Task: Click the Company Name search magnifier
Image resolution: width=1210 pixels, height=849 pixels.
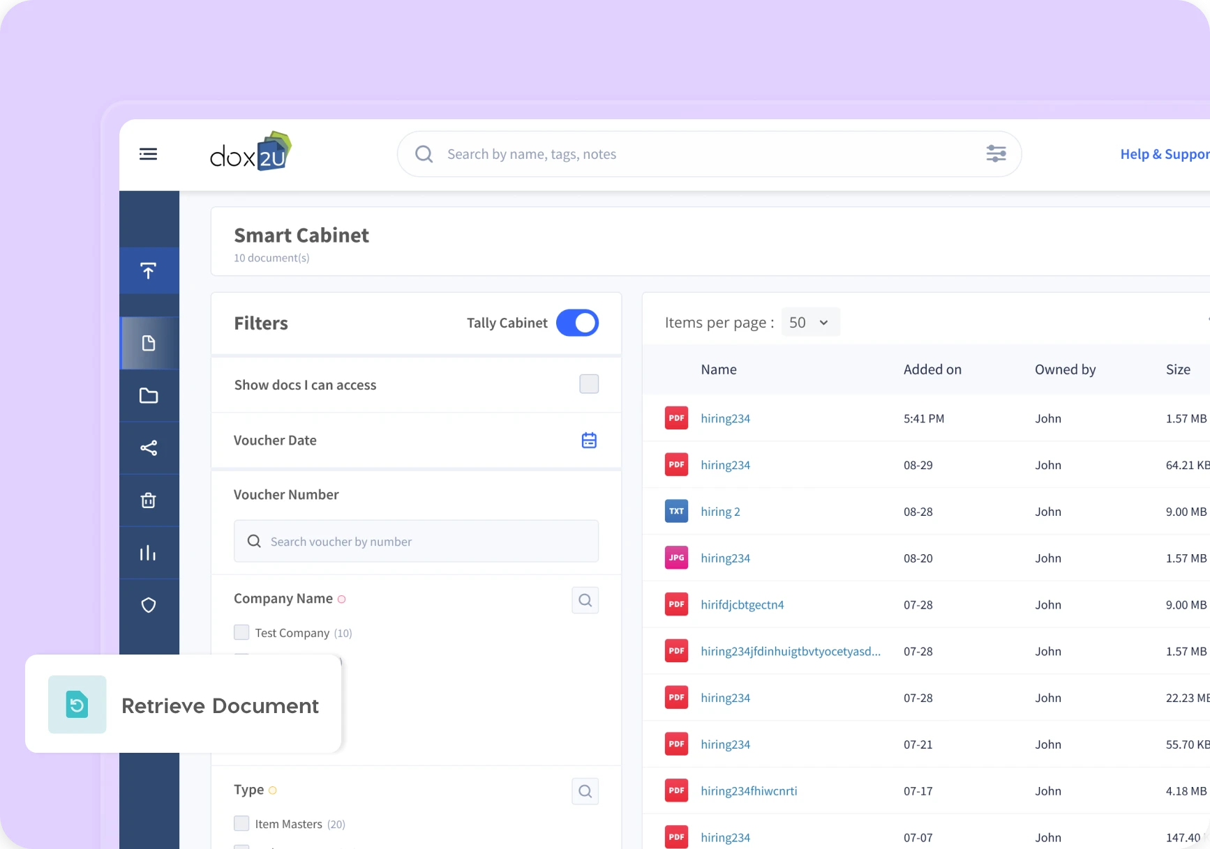Action: coord(585,599)
